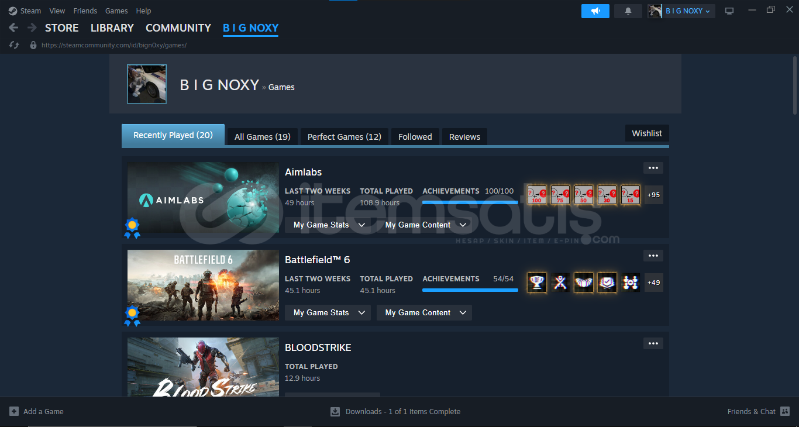Screen dimensions: 799x427
Task: Click the Battlefield 6 checkmark shield achievement icon
Action: (607, 283)
